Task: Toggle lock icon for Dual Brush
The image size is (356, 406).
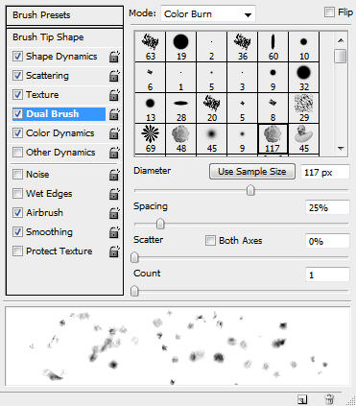Action: (114, 114)
